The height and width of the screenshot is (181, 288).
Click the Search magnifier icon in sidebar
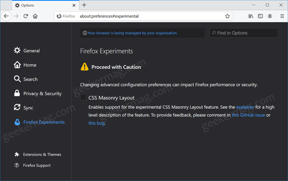17,79
